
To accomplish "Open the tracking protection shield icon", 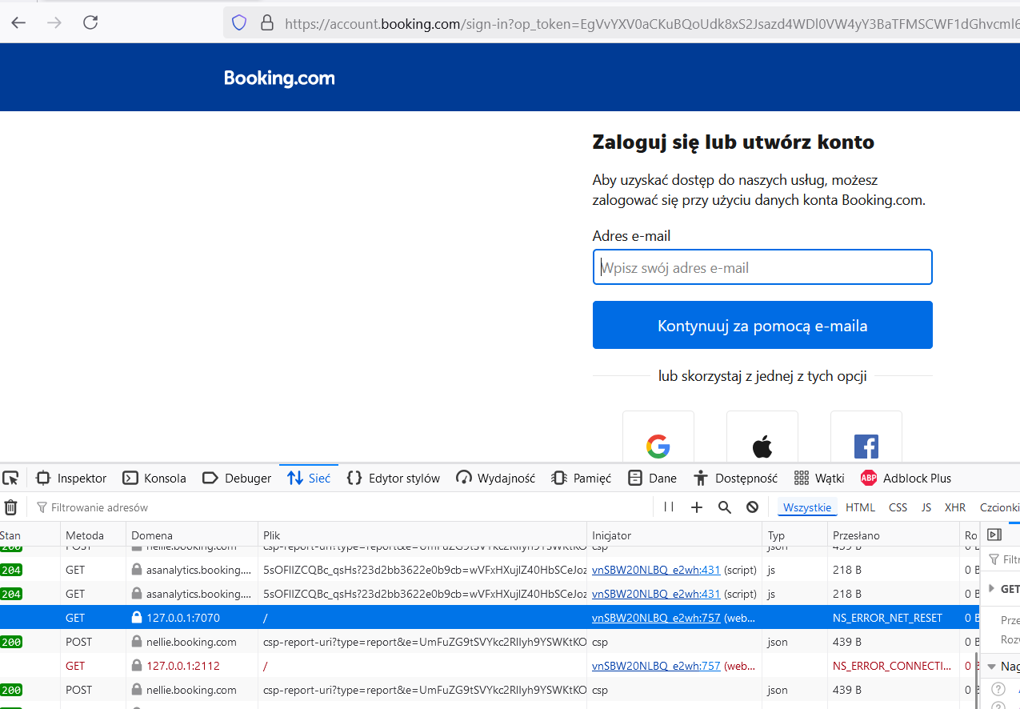I will coord(238,23).
